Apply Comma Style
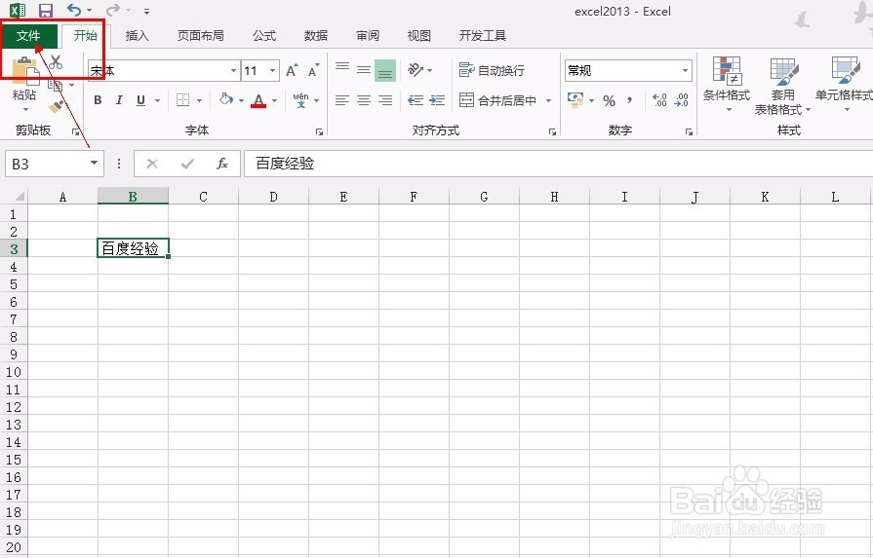 tap(630, 100)
